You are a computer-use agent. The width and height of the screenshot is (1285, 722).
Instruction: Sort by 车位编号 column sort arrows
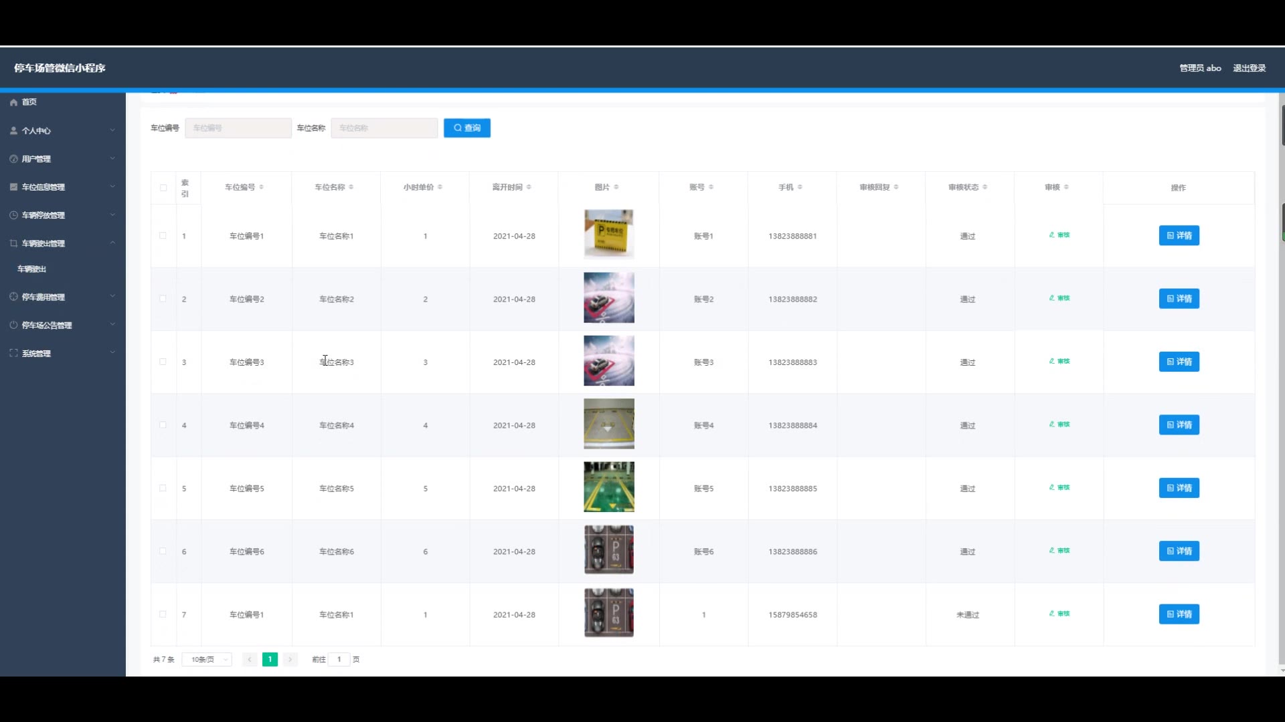(261, 187)
